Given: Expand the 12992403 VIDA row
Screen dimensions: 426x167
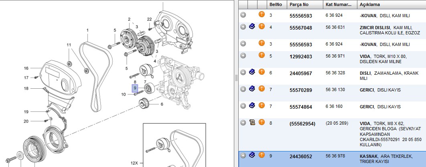Looking at the screenshot, I should (243, 56).
